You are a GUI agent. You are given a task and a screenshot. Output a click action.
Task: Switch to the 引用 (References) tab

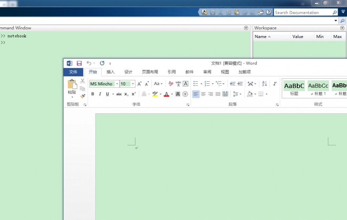pyautogui.click(x=171, y=72)
